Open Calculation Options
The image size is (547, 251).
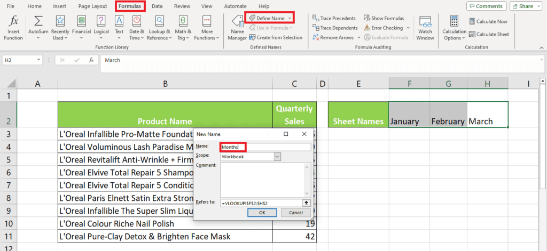(454, 28)
